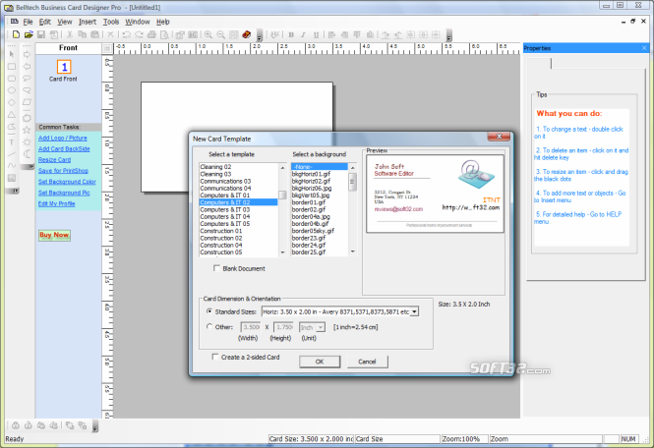Click the Resize Card link
This screenshot has height=448, width=654.
[x=54, y=159]
